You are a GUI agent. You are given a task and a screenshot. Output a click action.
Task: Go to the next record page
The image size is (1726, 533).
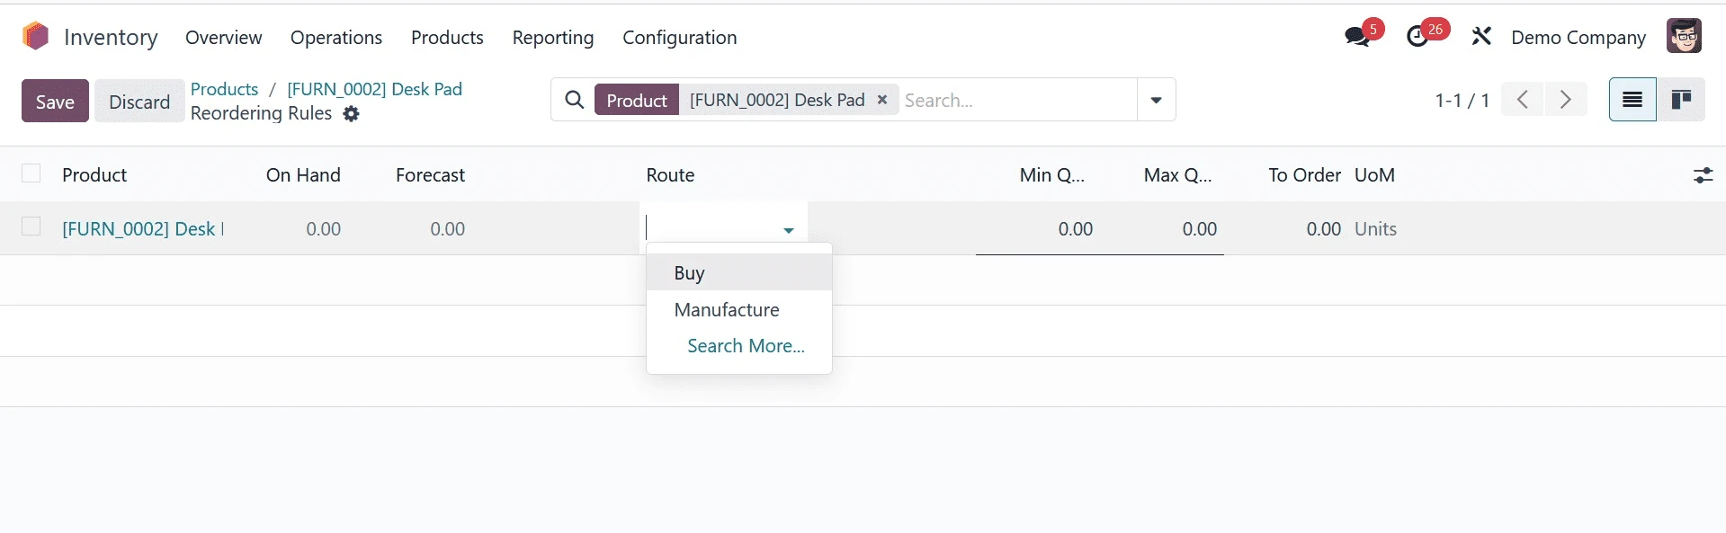coord(1565,99)
